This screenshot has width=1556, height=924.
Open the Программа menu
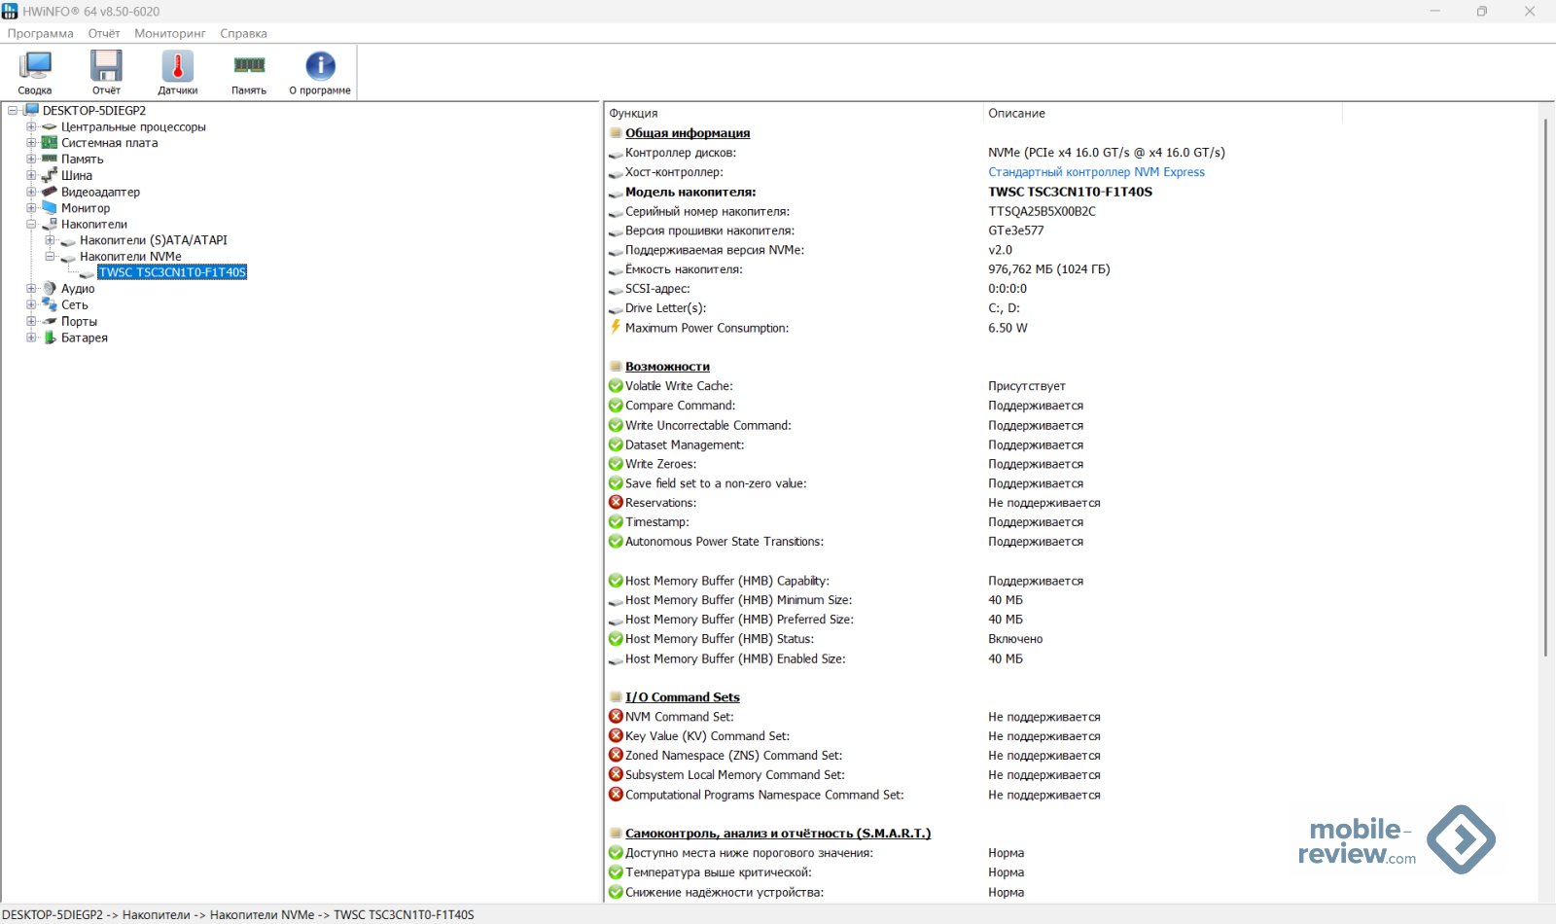41,33
